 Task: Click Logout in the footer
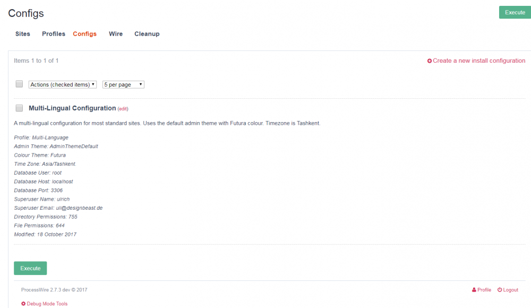tap(511, 289)
